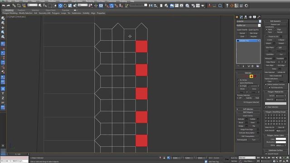Collapse the Selection rollout
Screen dimensions: 290x163
point(248,73)
